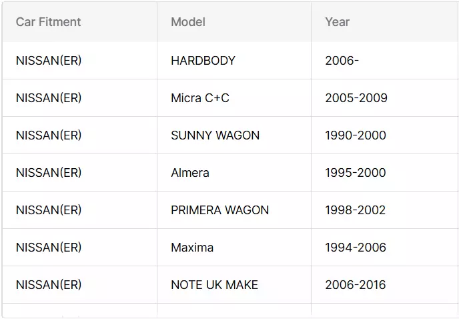
Task: Select the NOTE UK MAKE model cell
Action: pos(234,285)
